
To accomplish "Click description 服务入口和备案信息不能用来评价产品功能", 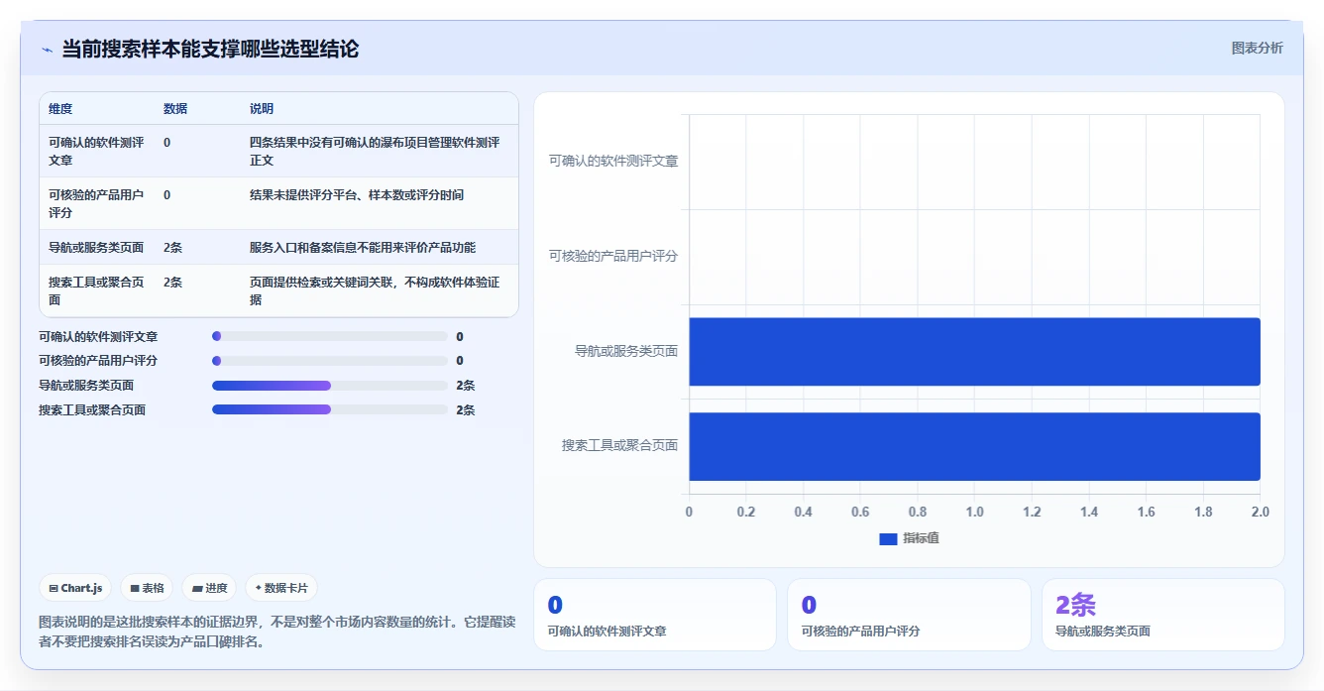I will tap(363, 248).
